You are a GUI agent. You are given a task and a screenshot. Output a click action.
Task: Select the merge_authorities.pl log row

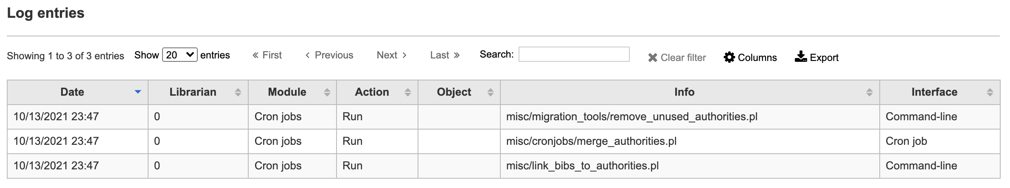(x=591, y=141)
